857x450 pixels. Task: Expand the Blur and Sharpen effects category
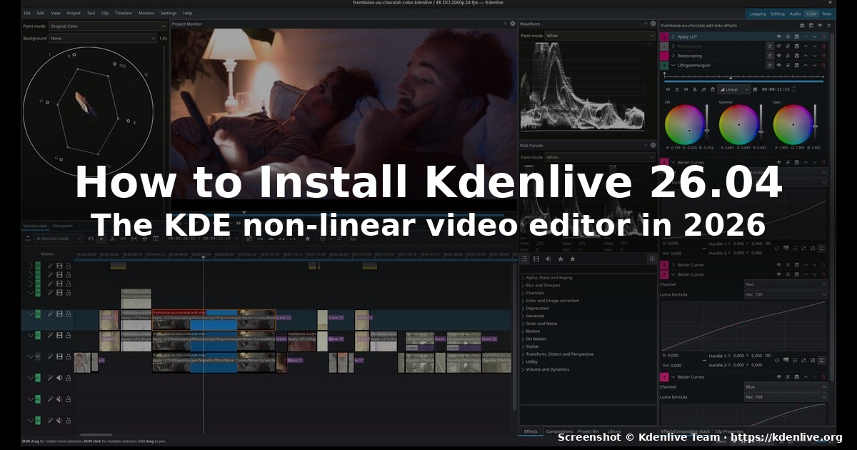(x=542, y=285)
